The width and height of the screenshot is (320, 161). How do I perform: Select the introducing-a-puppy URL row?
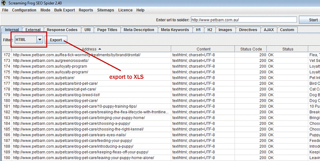(73, 146)
